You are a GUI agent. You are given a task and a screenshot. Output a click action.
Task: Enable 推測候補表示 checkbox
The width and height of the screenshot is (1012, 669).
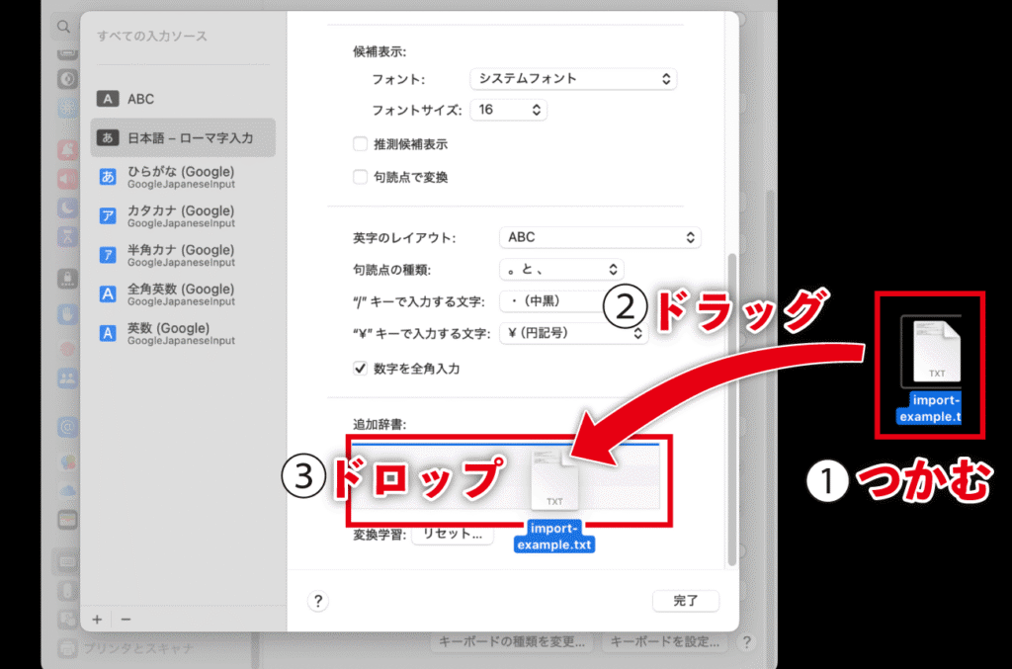point(361,144)
